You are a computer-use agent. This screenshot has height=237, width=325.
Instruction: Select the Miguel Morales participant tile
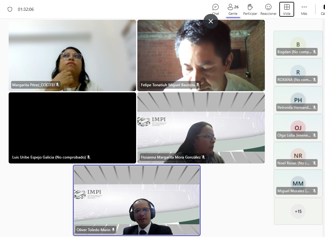[x=298, y=184]
